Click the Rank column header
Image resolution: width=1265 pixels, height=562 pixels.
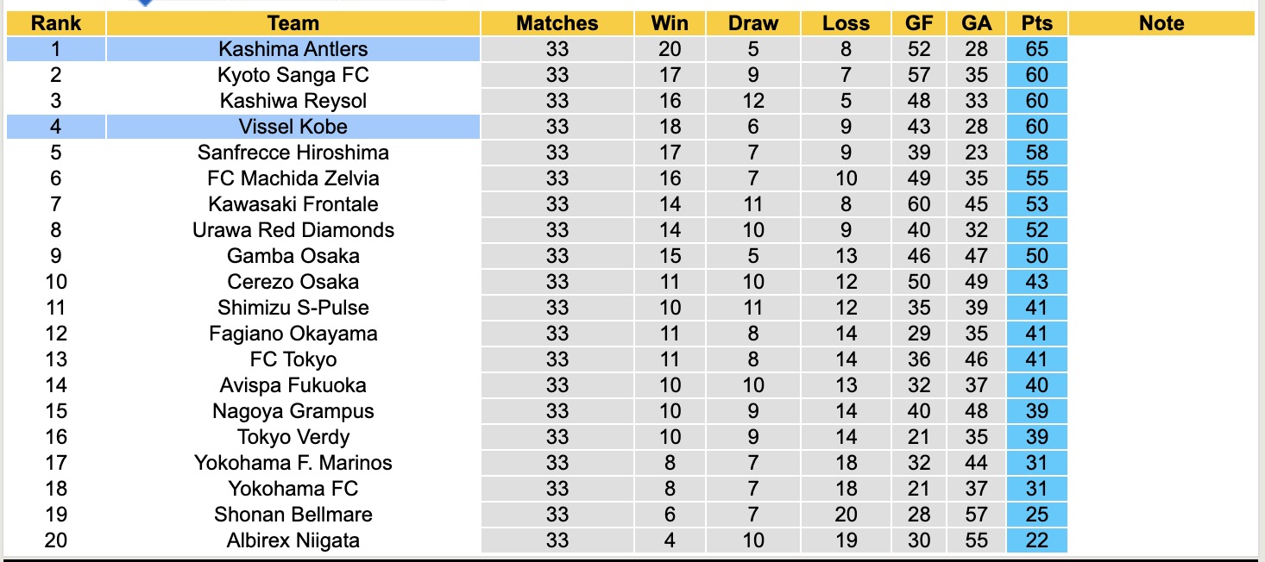tap(55, 23)
